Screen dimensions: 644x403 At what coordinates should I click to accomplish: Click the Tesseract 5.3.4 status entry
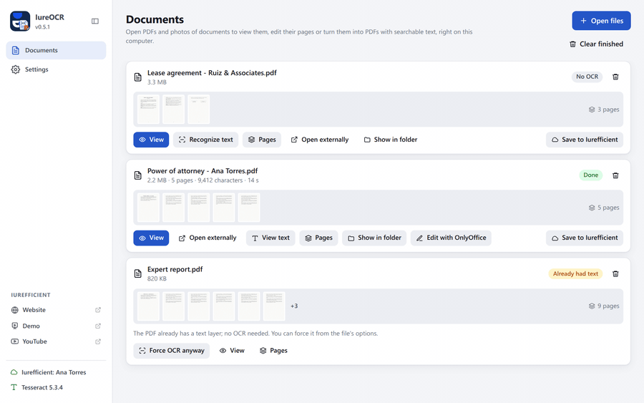37,387
